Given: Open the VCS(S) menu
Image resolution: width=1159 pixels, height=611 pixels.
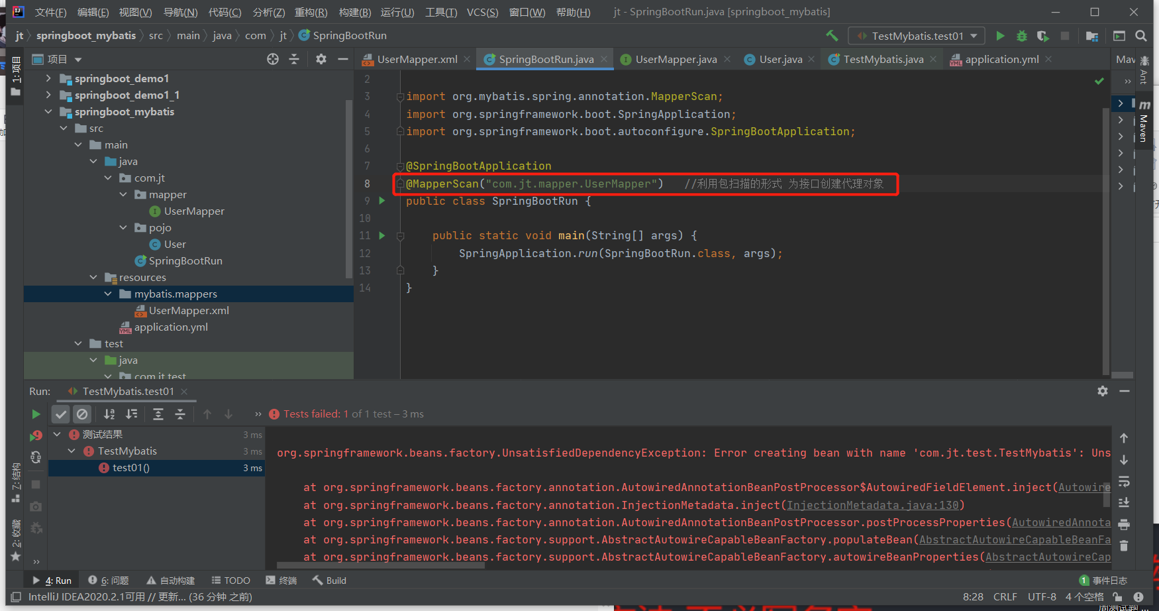Looking at the screenshot, I should 482,13.
